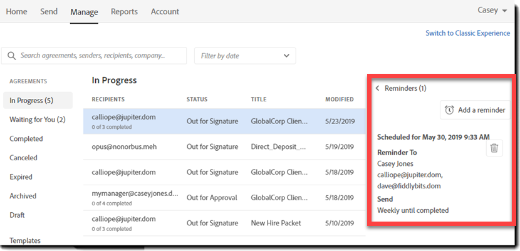View Expired agreements
Image resolution: width=520 pixels, height=251 pixels.
click(21, 177)
